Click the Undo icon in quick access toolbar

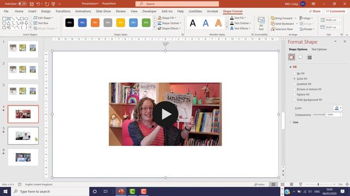pyautogui.click(x=38, y=4)
